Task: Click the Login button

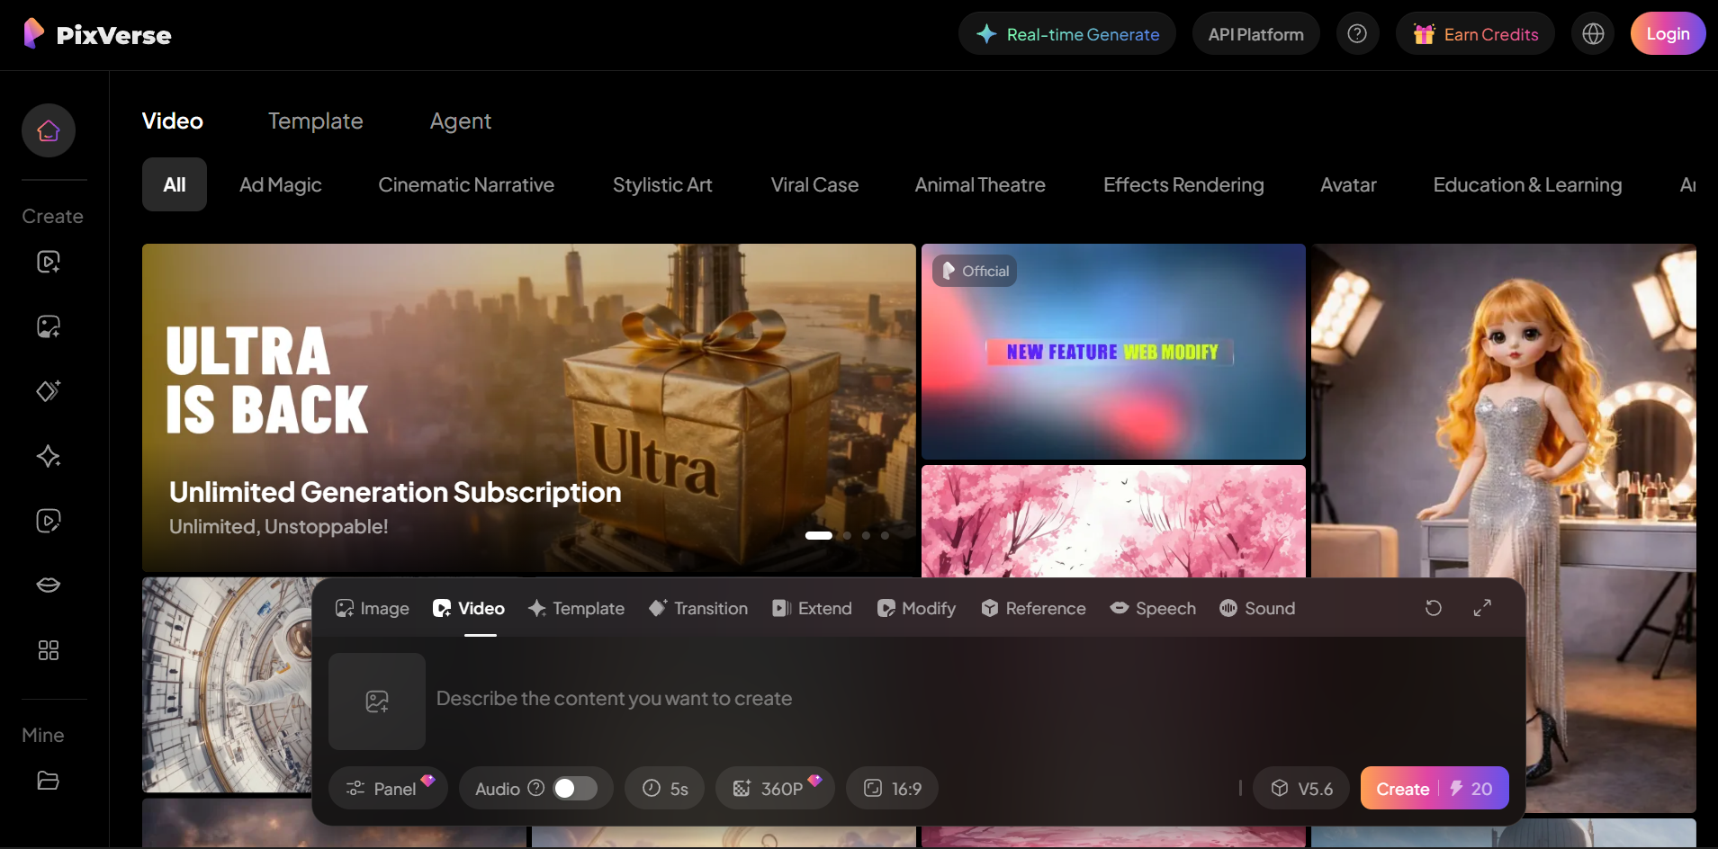Action: pyautogui.click(x=1667, y=34)
